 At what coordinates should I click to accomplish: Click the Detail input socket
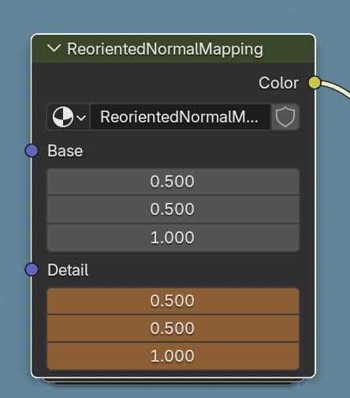[32, 269]
